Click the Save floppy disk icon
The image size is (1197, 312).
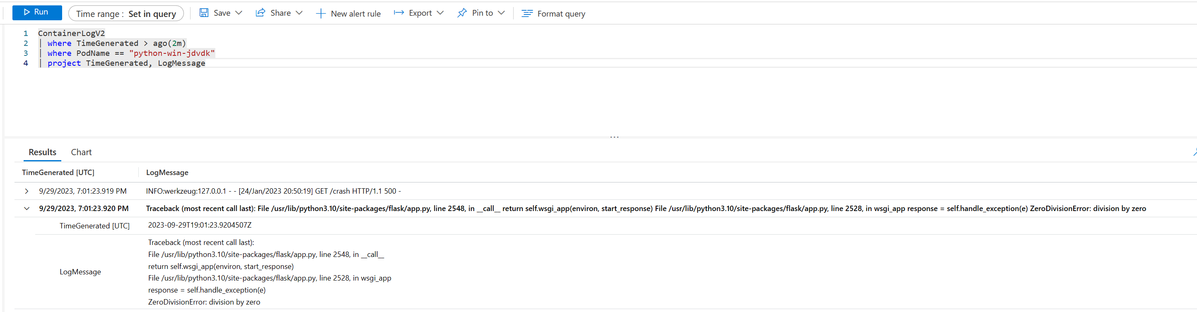204,13
